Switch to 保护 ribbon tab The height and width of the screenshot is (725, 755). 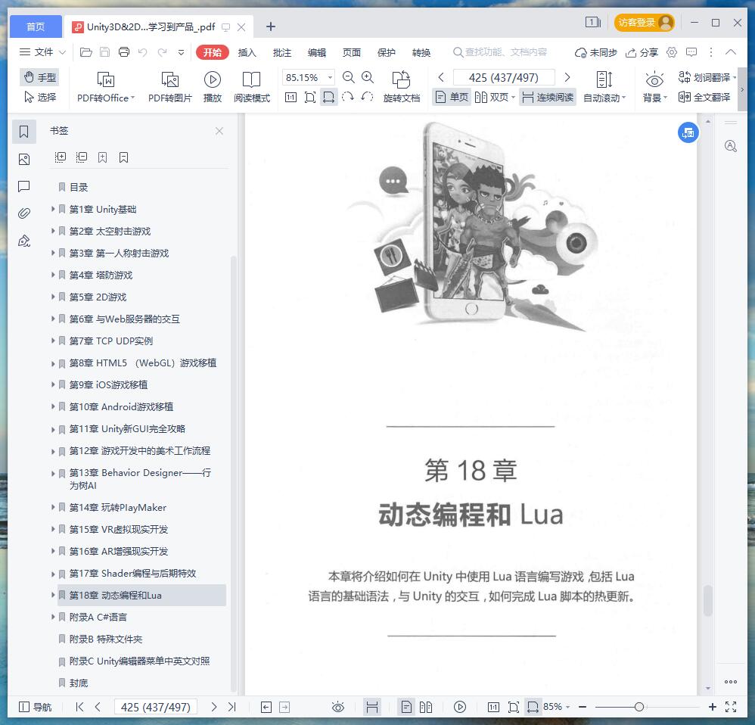pyautogui.click(x=386, y=52)
